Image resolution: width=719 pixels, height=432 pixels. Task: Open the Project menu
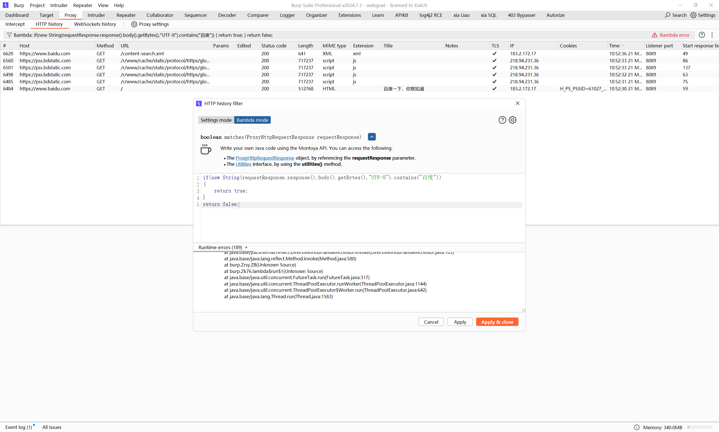[37, 5]
